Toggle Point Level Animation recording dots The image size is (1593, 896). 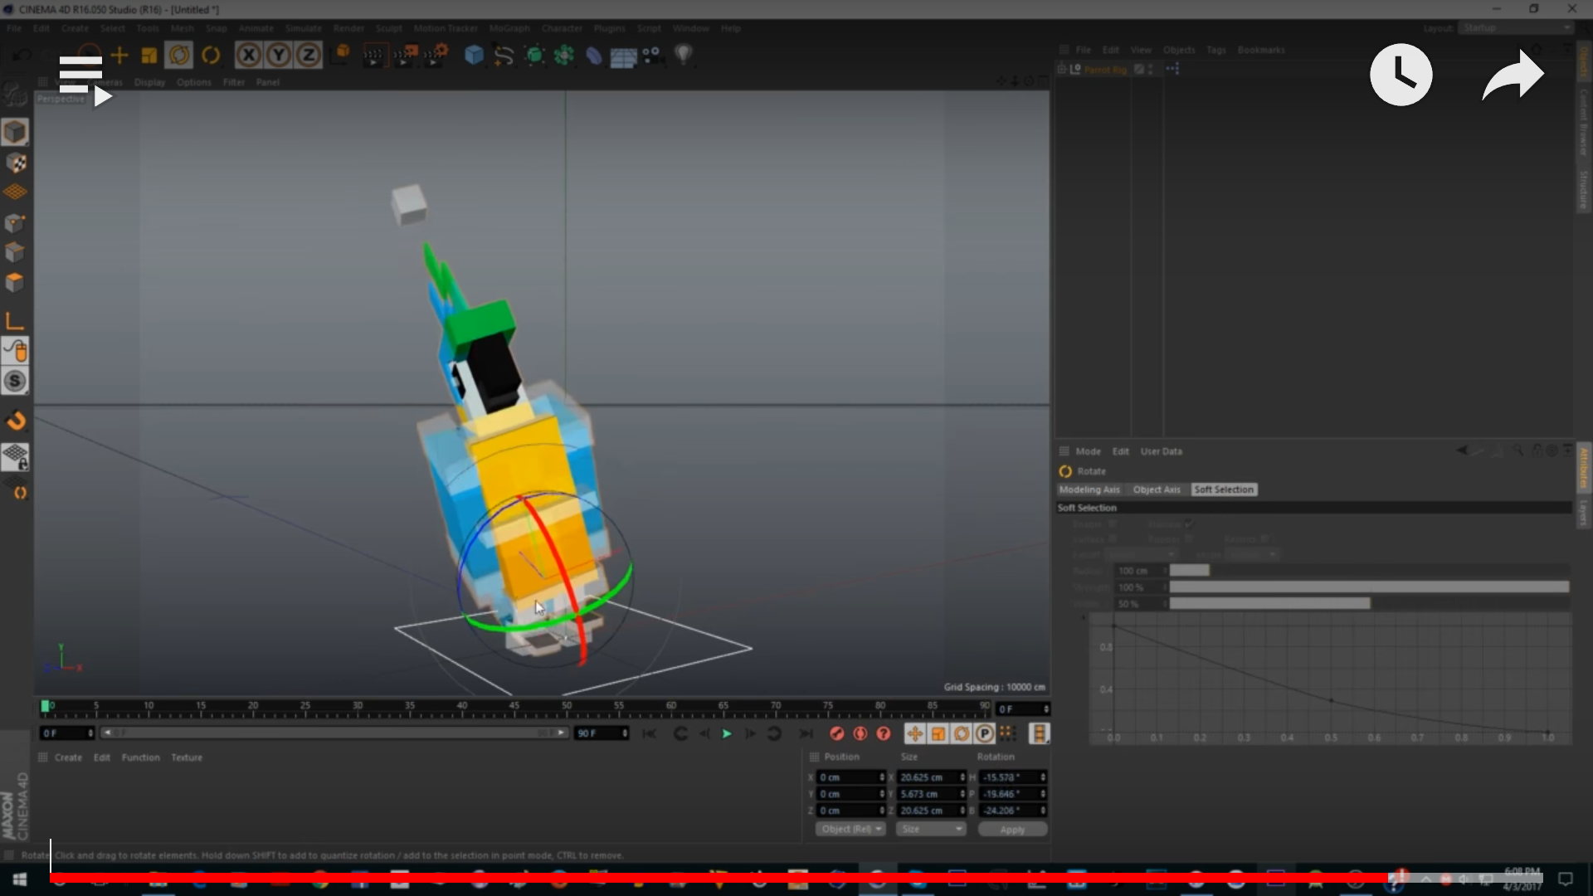pyautogui.click(x=1007, y=733)
